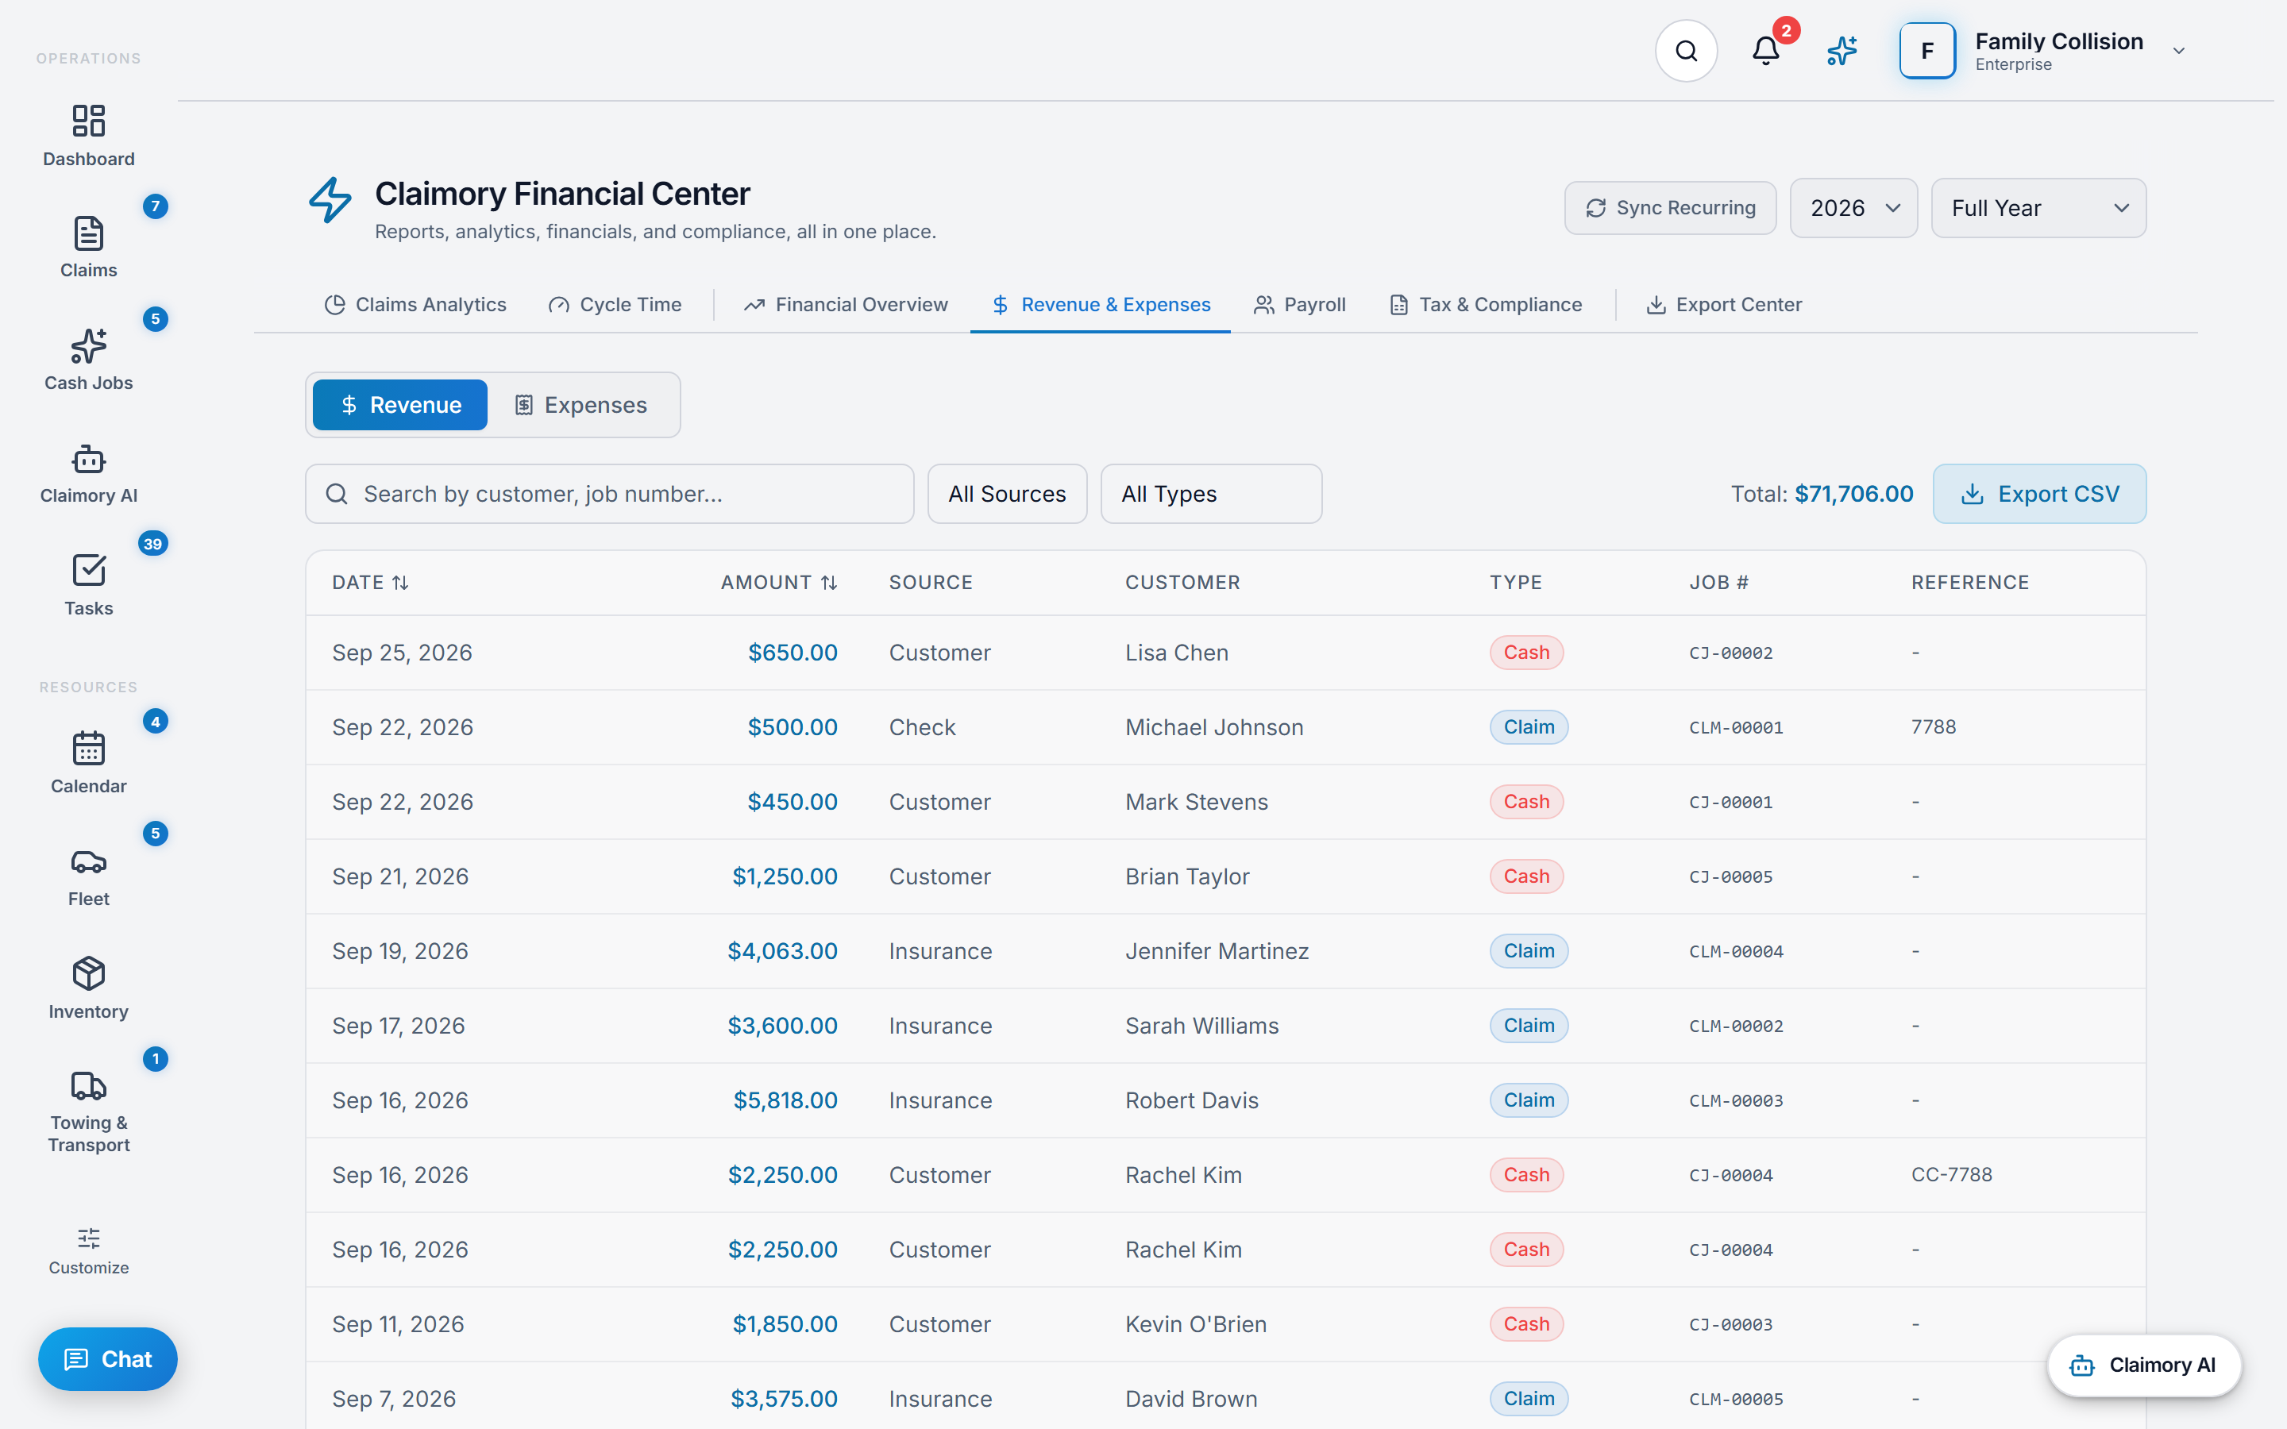This screenshot has height=1429, width=2287.
Task: Sort table by Date column arrows
Action: click(x=401, y=584)
